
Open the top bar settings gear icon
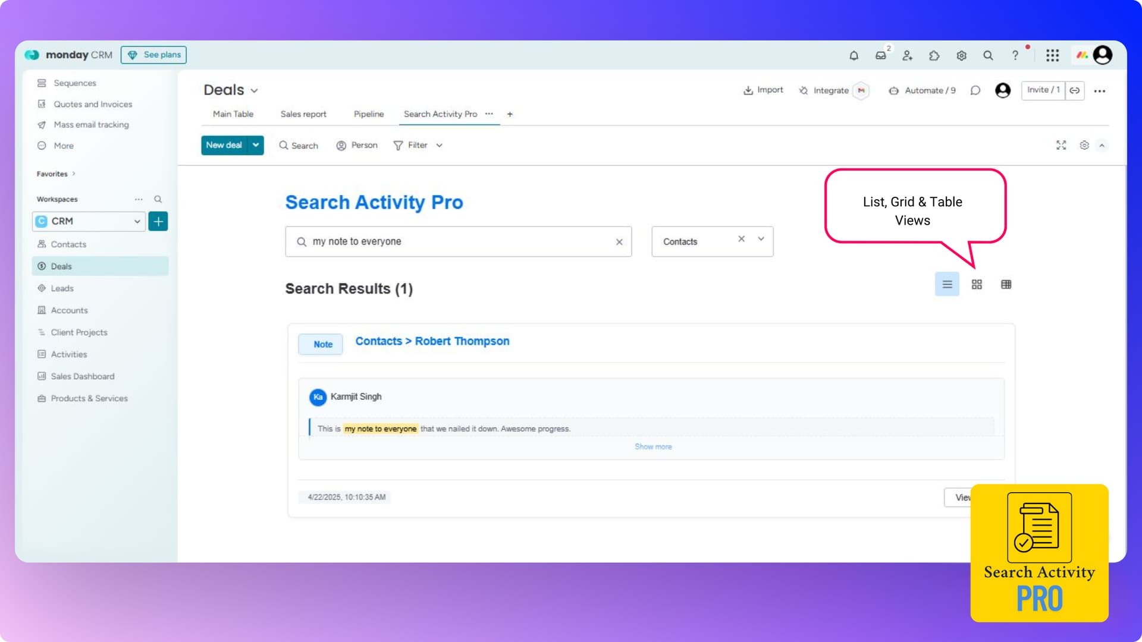[961, 55]
